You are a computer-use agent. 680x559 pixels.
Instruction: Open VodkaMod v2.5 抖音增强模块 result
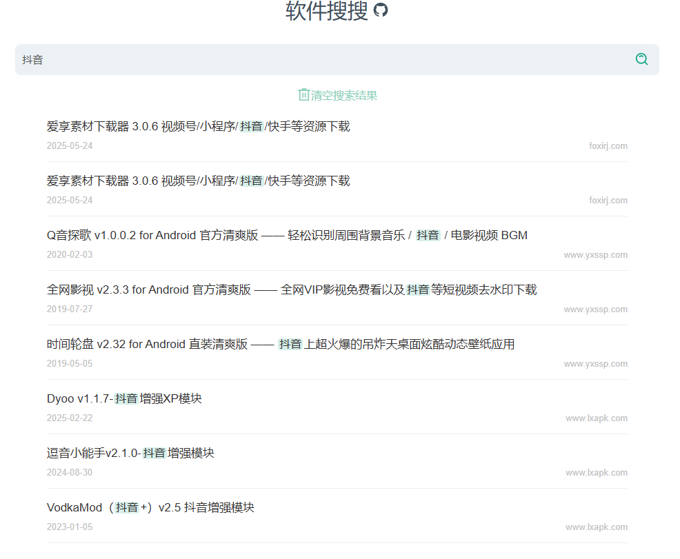click(x=150, y=507)
